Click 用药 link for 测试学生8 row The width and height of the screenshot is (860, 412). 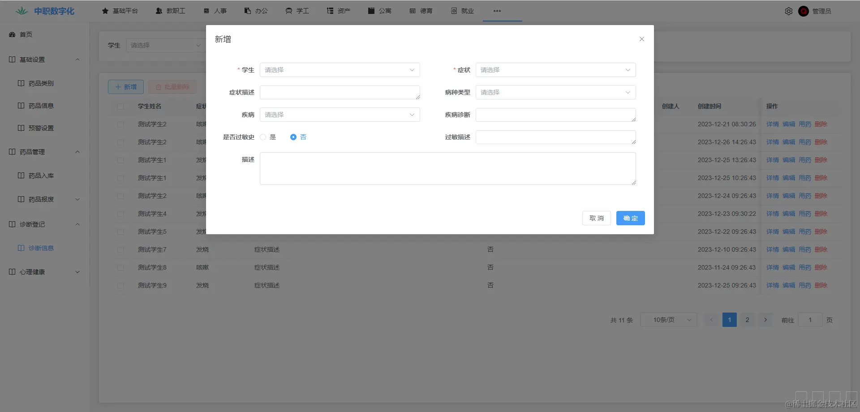point(805,267)
